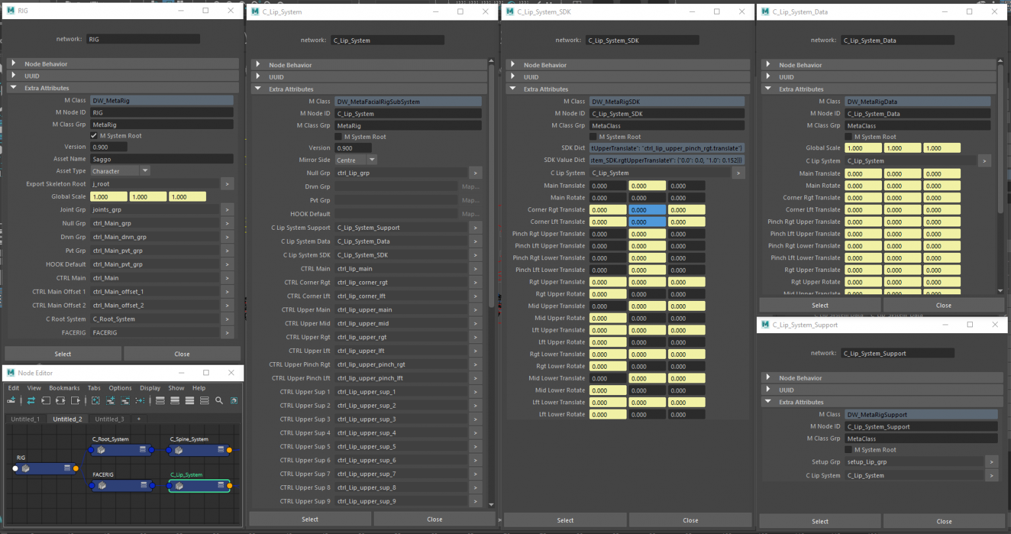Screen dimensions: 1011x534
Task: Check M System Root in C_Lip_System_Support window
Action: [848, 450]
